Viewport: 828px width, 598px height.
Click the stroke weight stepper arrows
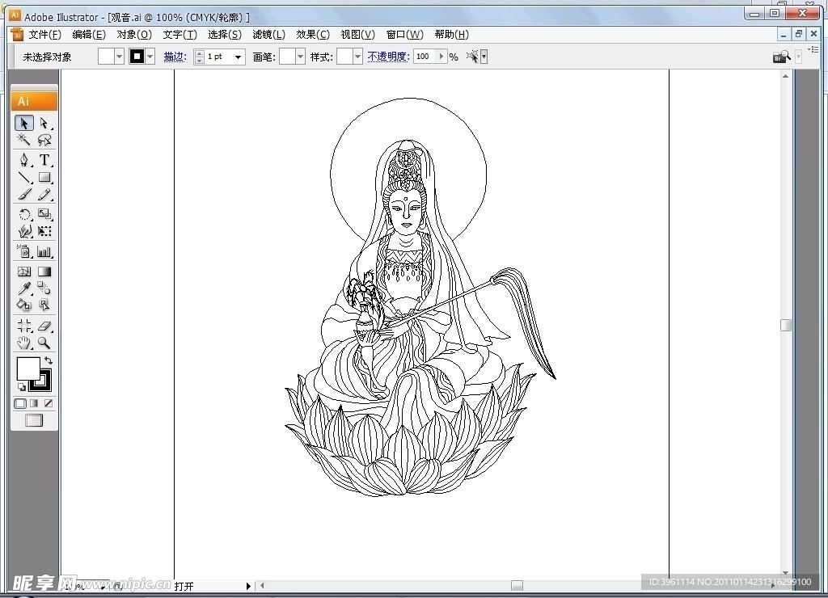pos(199,57)
